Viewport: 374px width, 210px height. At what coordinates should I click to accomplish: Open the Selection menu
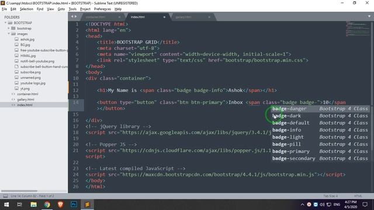[26, 9]
